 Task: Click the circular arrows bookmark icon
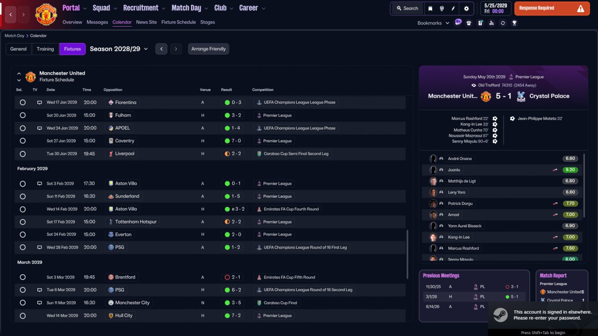click(x=503, y=23)
